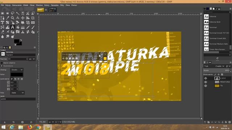Open the Widok menu
The image size is (232, 130).
point(26,5)
